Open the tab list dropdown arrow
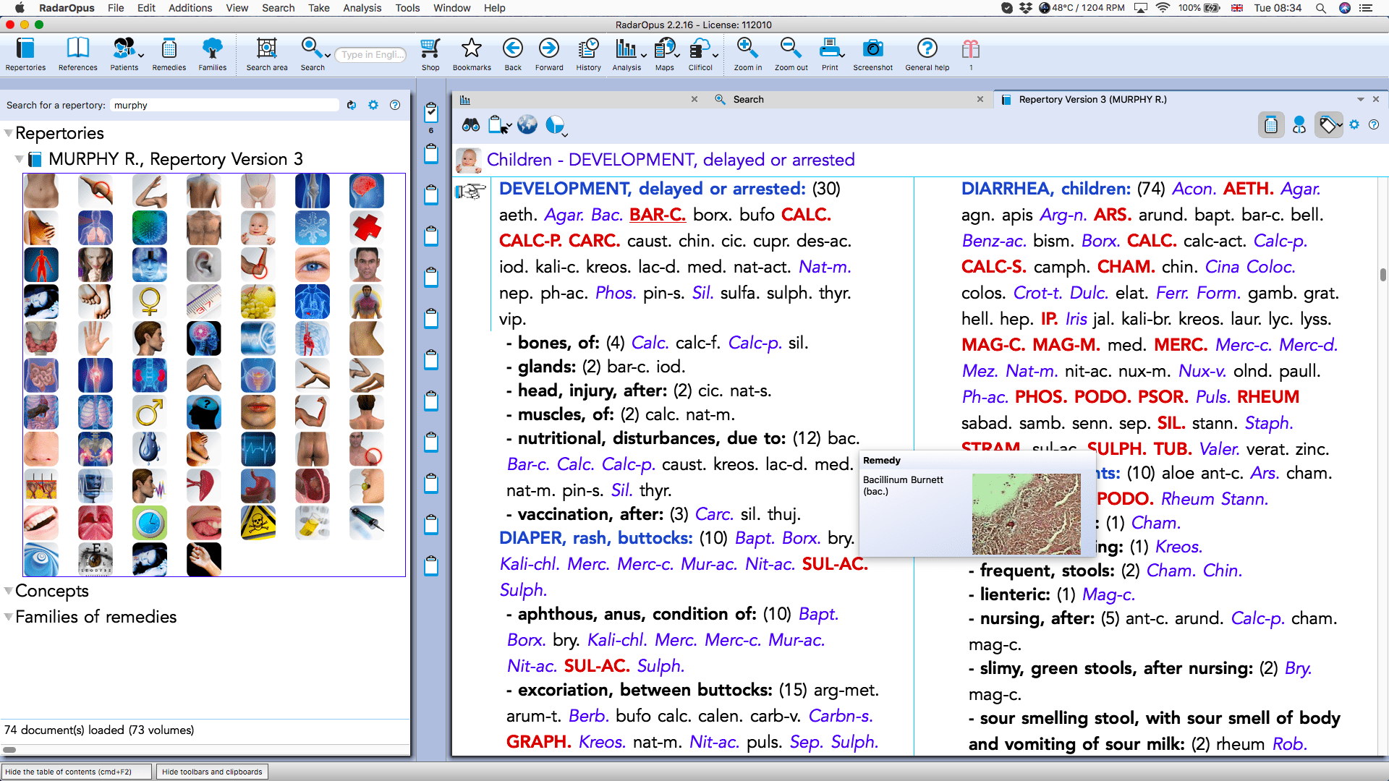The height and width of the screenshot is (781, 1389). 1361,99
